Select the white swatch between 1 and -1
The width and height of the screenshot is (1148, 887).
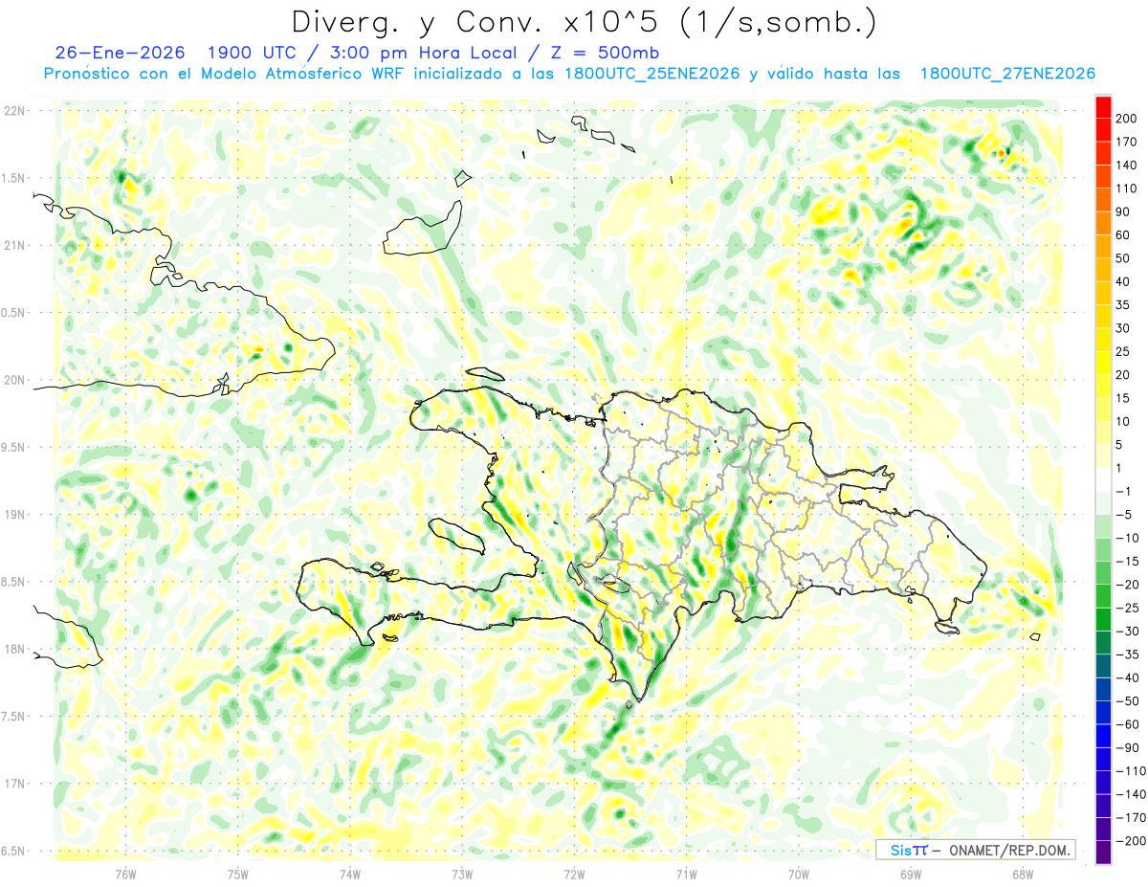click(1103, 479)
